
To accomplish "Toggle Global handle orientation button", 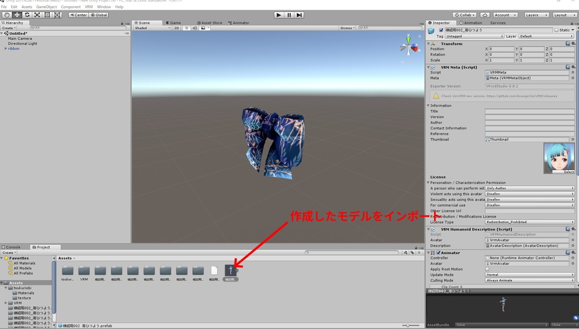I will coord(98,15).
